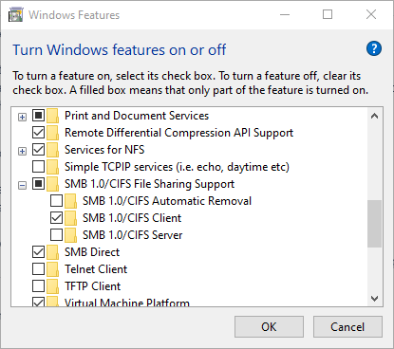Click the Simple TCPIP services folder icon
Viewport: 394px width, 349px height.
(53, 167)
